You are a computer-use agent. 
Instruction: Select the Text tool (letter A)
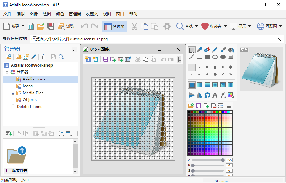coord(215,95)
